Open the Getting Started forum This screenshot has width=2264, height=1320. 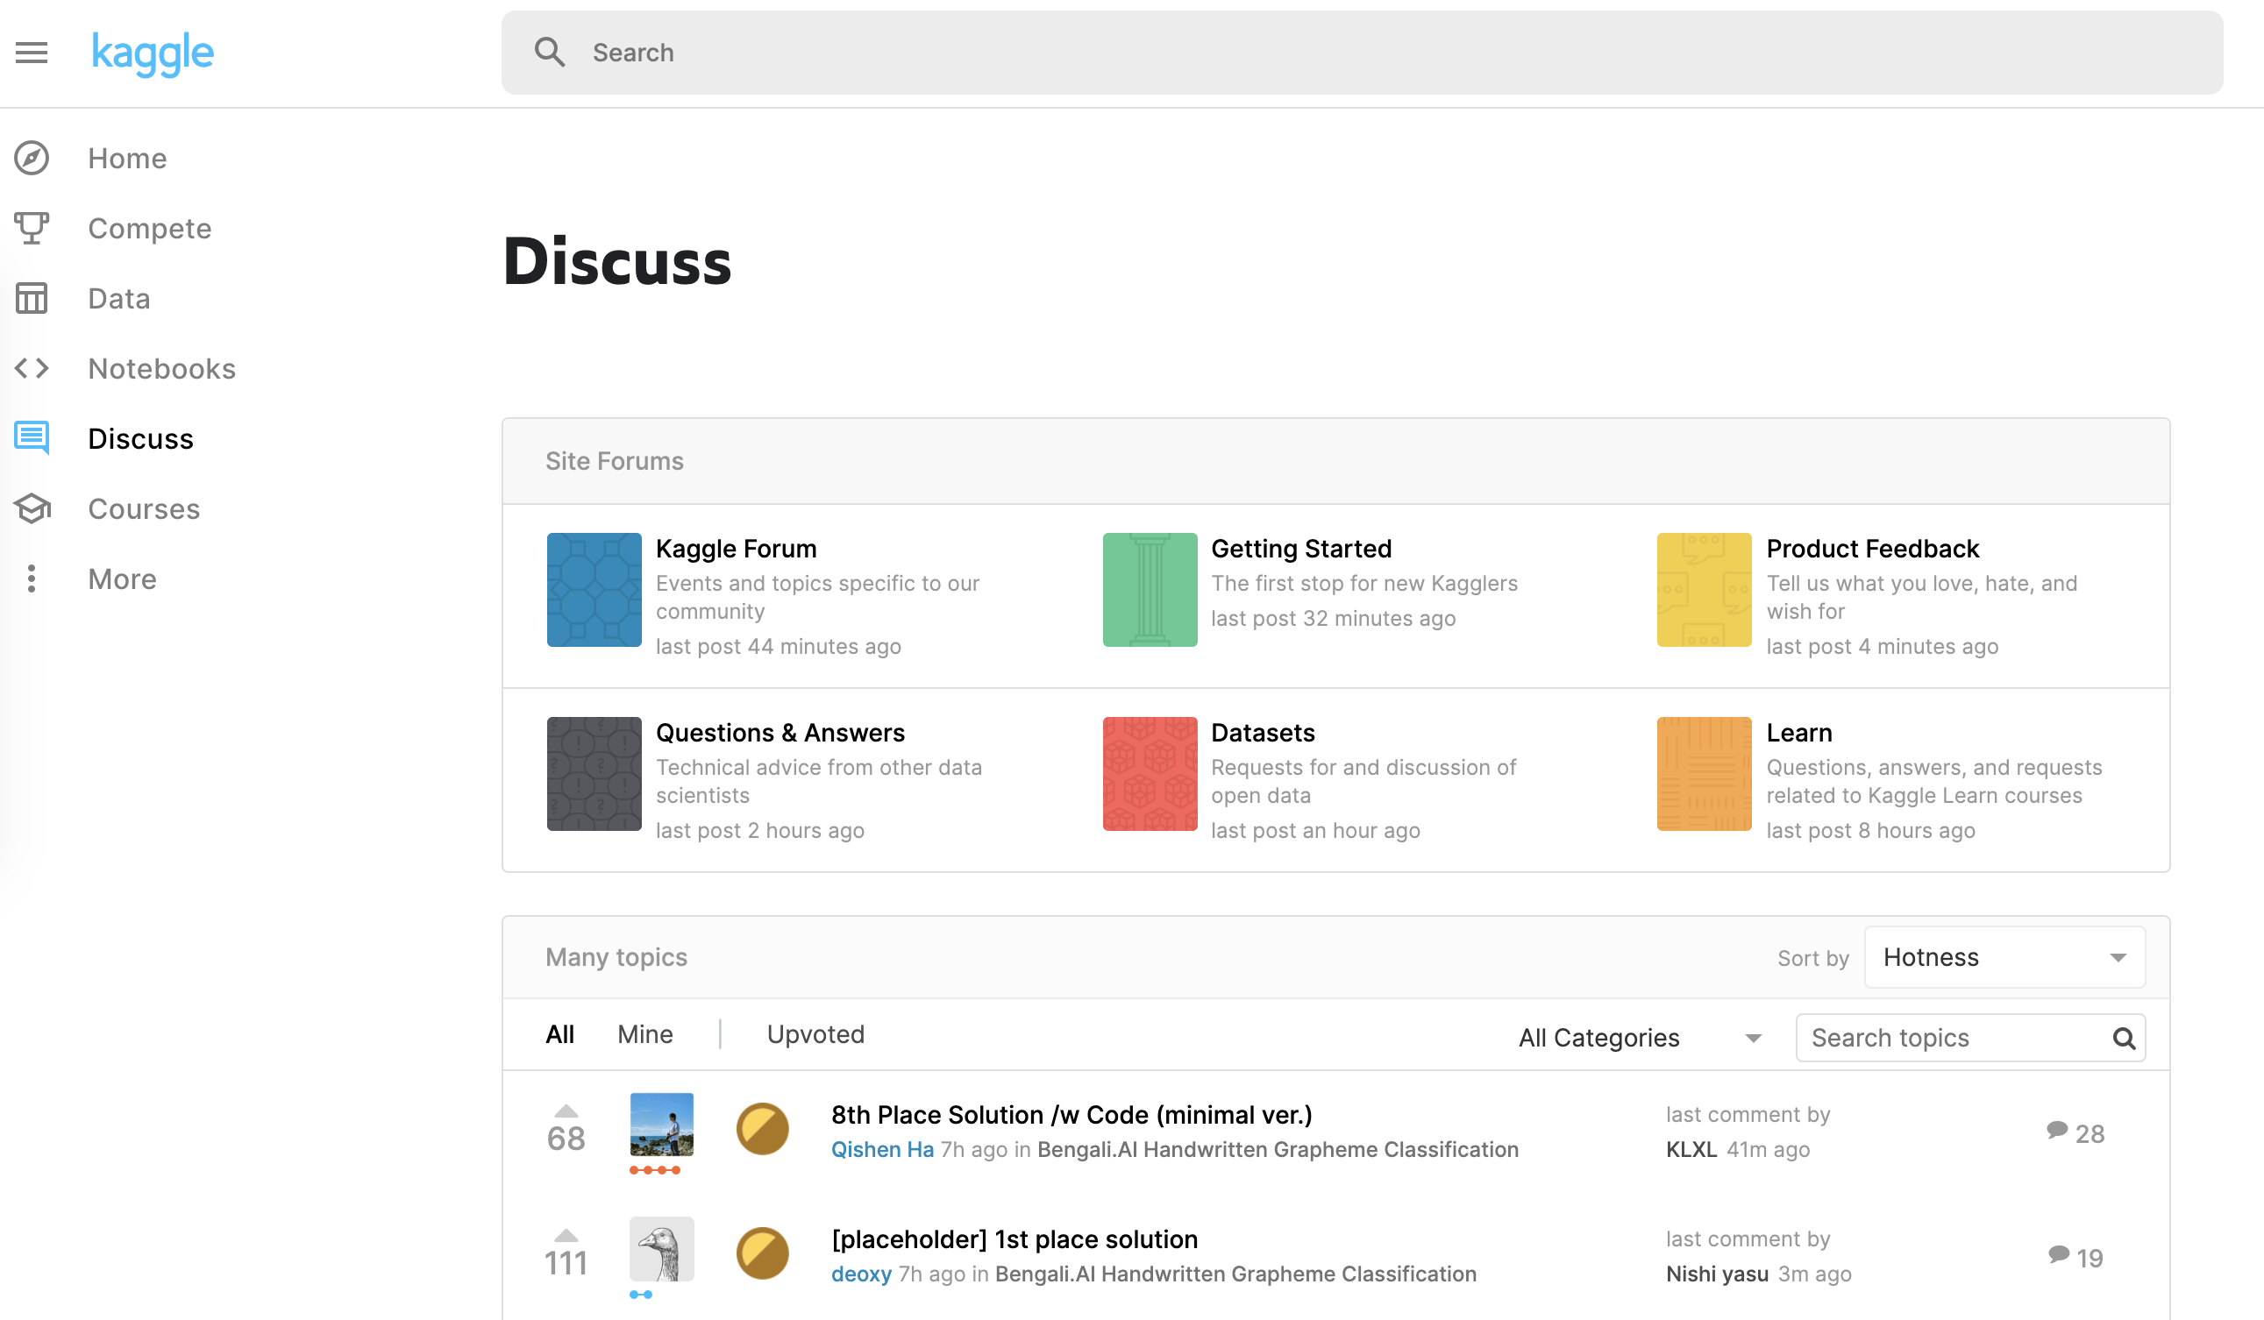pyautogui.click(x=1300, y=549)
